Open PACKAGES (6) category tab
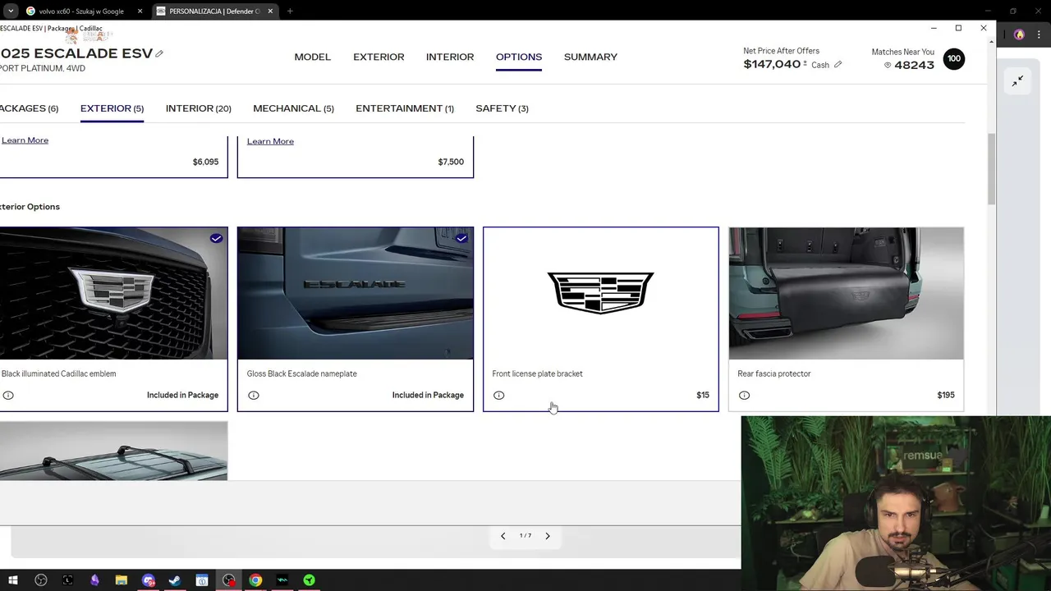This screenshot has height=591, width=1051. [29, 108]
